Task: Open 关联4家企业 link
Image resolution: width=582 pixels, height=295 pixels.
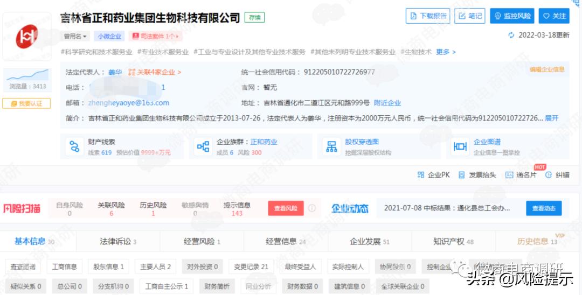Action: [155, 72]
